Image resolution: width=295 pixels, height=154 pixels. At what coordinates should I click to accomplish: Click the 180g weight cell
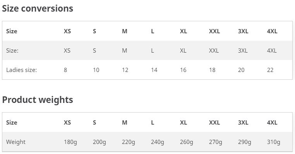tap(70, 142)
